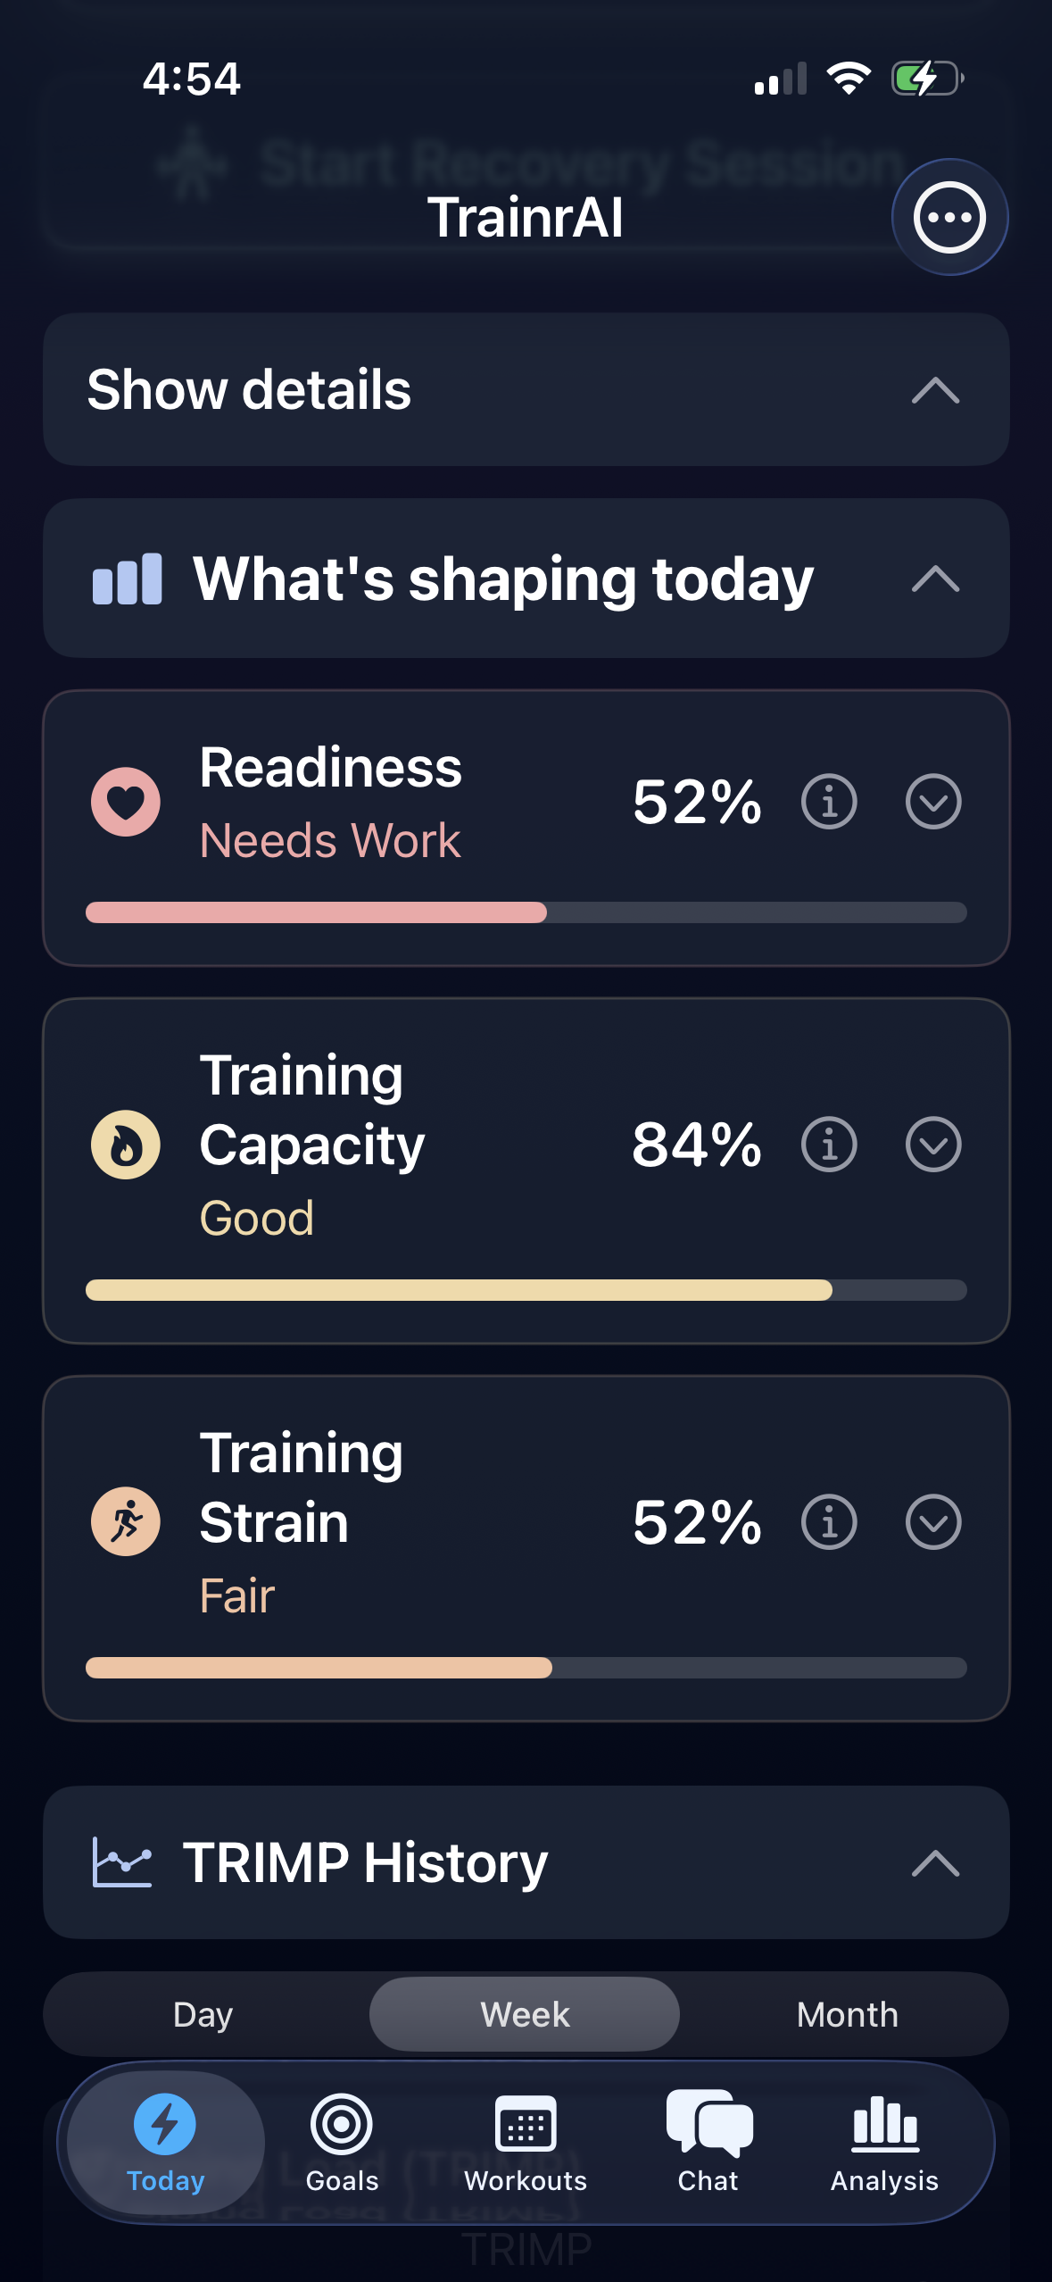Screen dimensions: 1052x2282
Task: Click the TRIMP History chart icon
Action: pyautogui.click(x=125, y=1861)
